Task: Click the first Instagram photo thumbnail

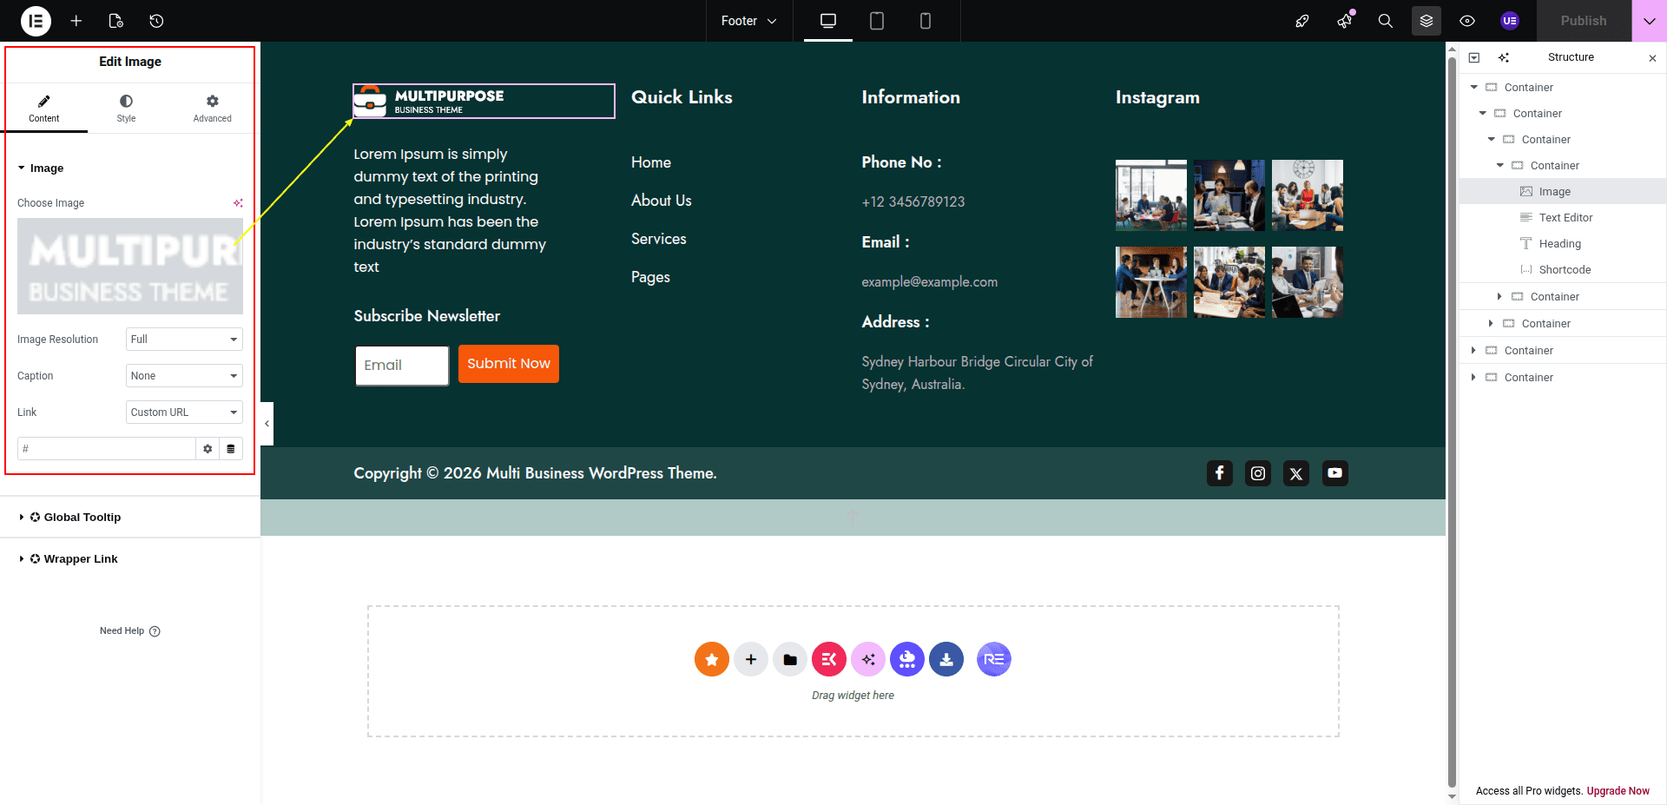Action: pyautogui.click(x=1151, y=195)
